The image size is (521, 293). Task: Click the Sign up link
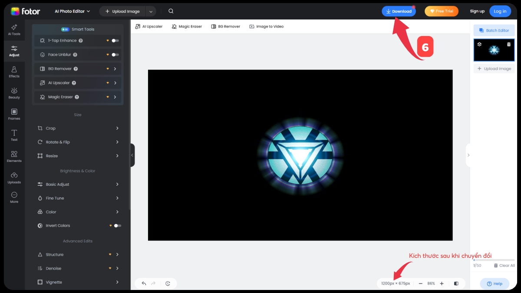pyautogui.click(x=477, y=11)
